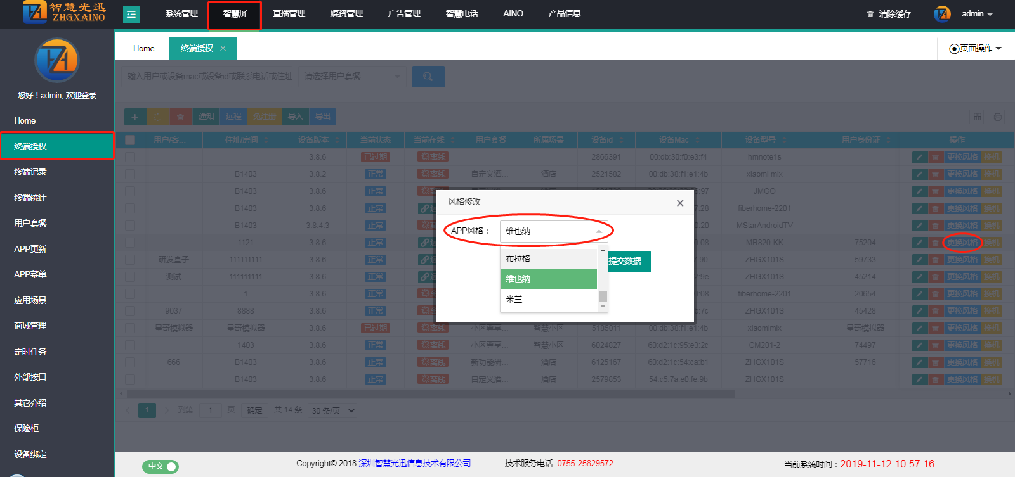Click the green plus add icon
This screenshot has height=477, width=1015.
pyautogui.click(x=134, y=117)
